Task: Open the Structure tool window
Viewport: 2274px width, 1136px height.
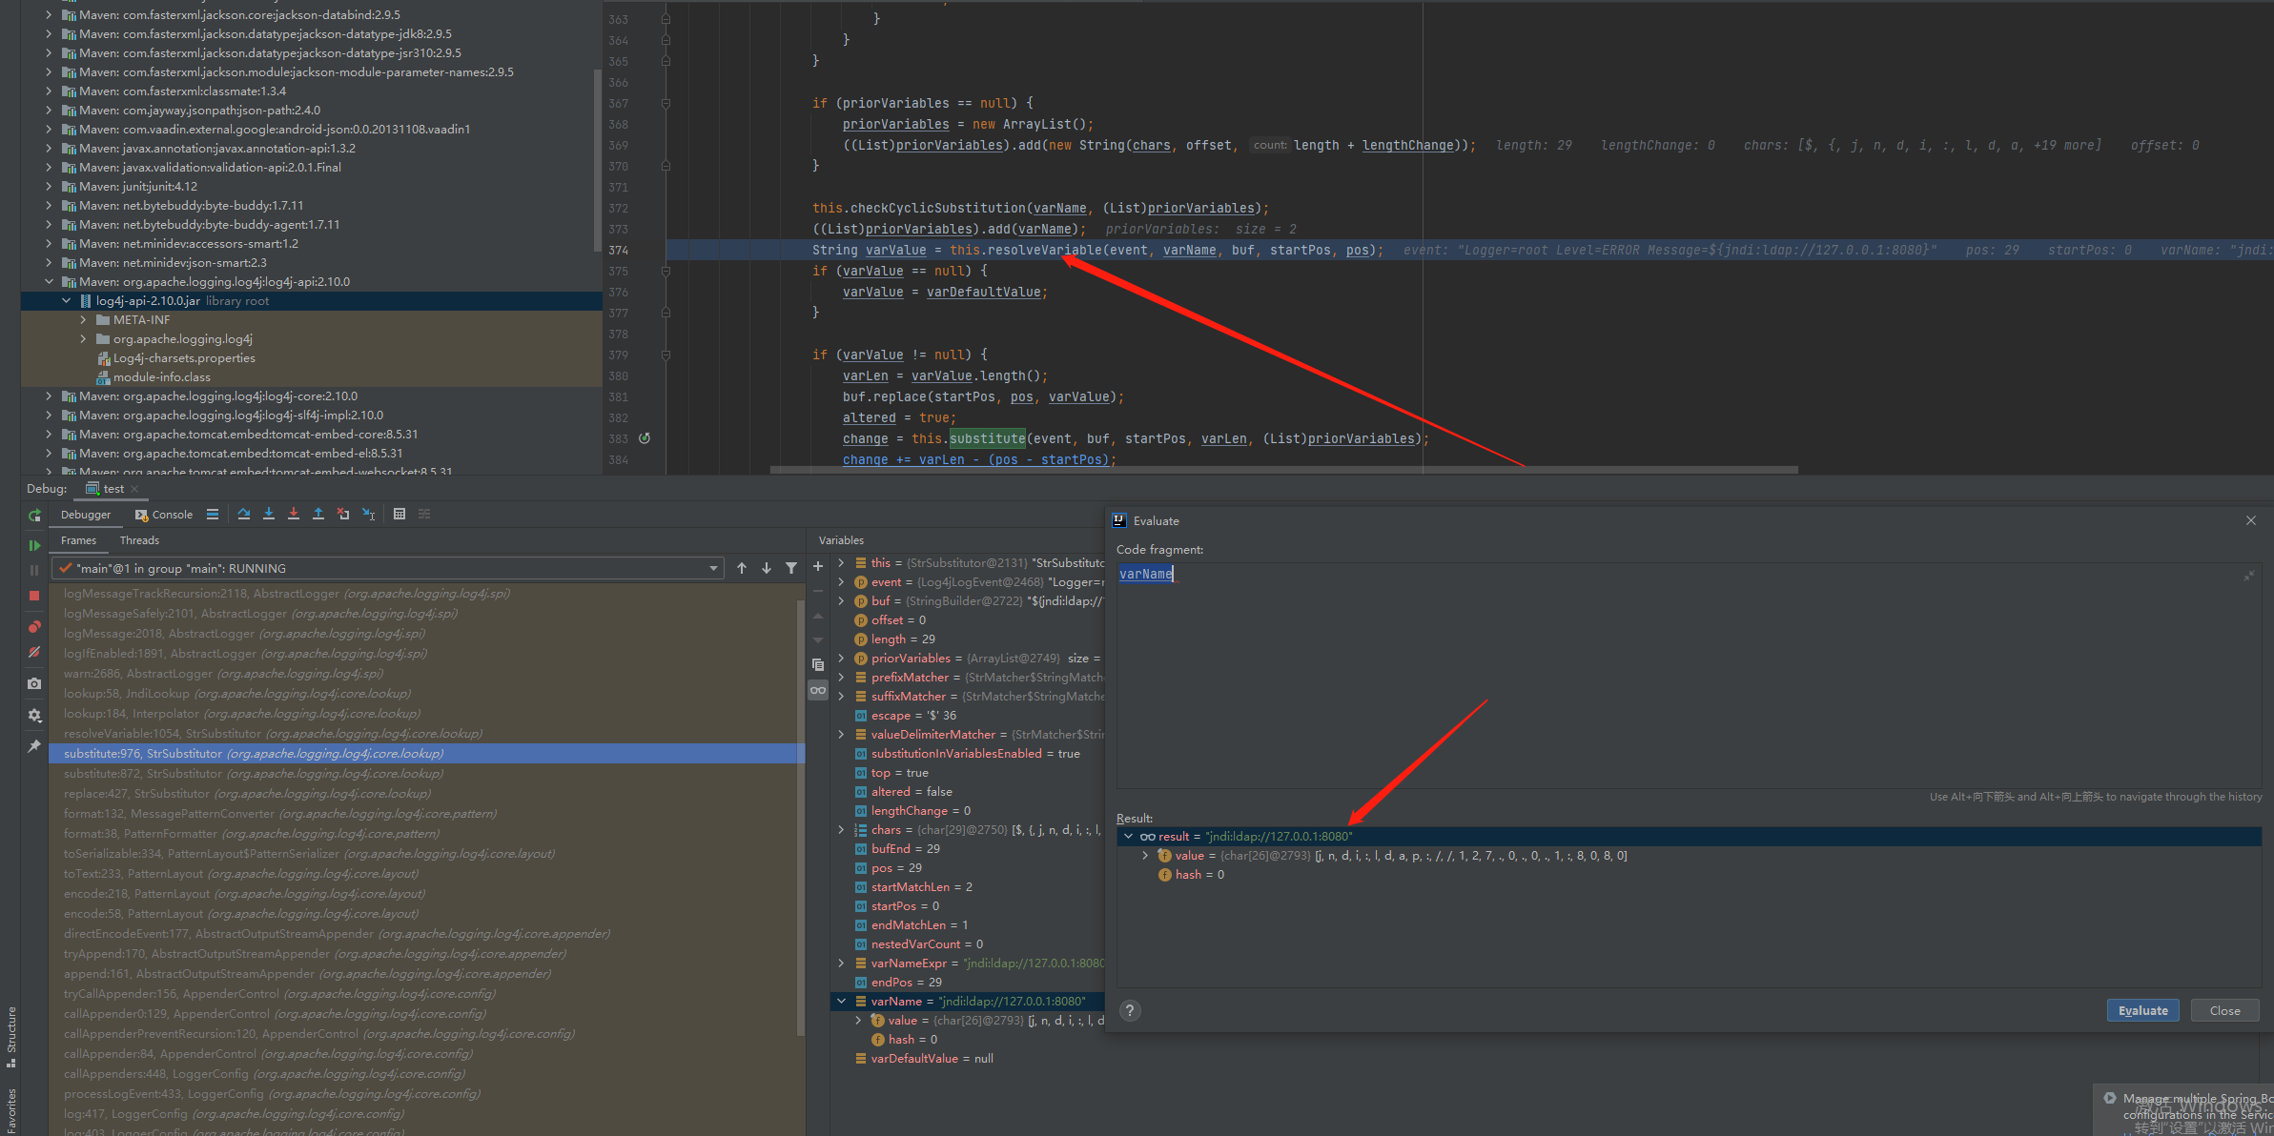Action: [x=10, y=1037]
